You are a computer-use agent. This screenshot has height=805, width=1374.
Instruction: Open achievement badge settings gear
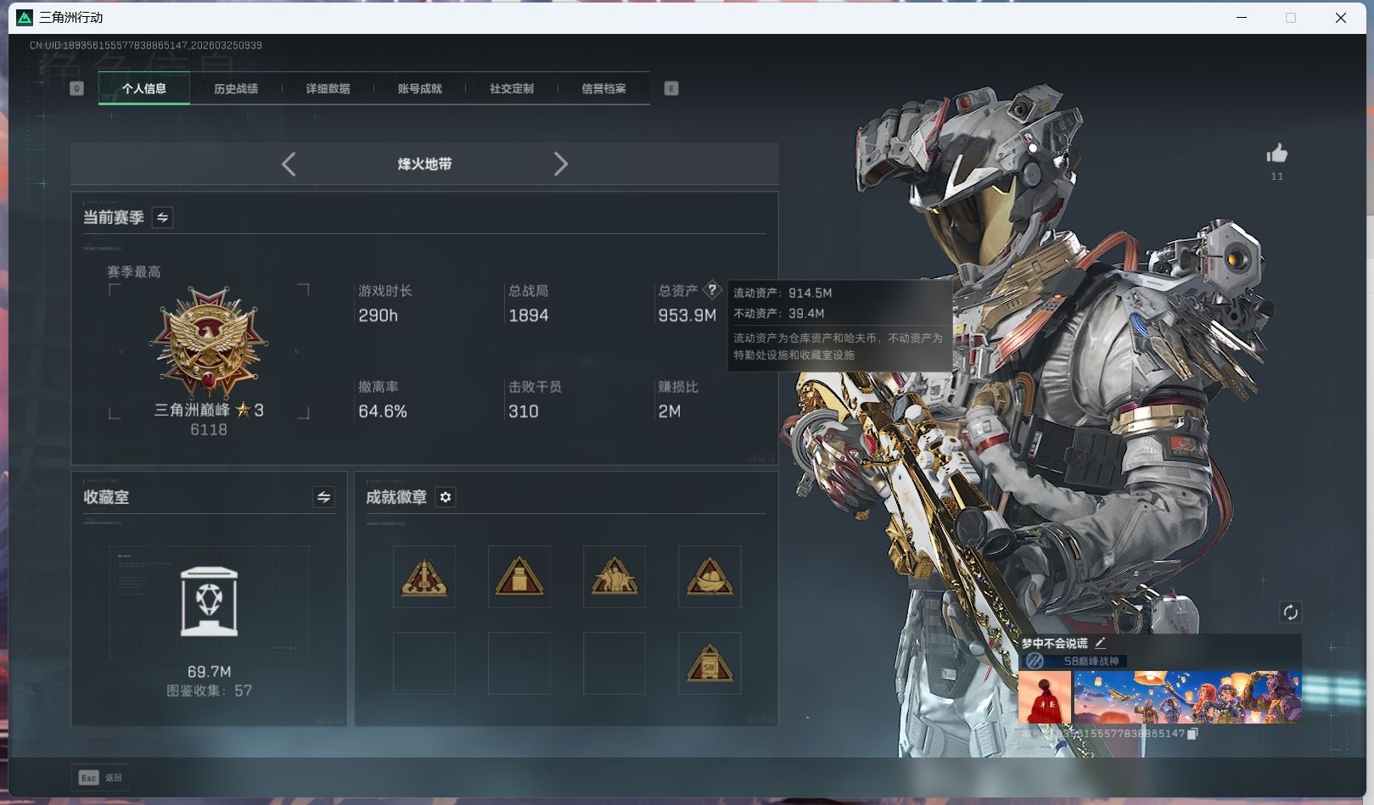pos(446,497)
